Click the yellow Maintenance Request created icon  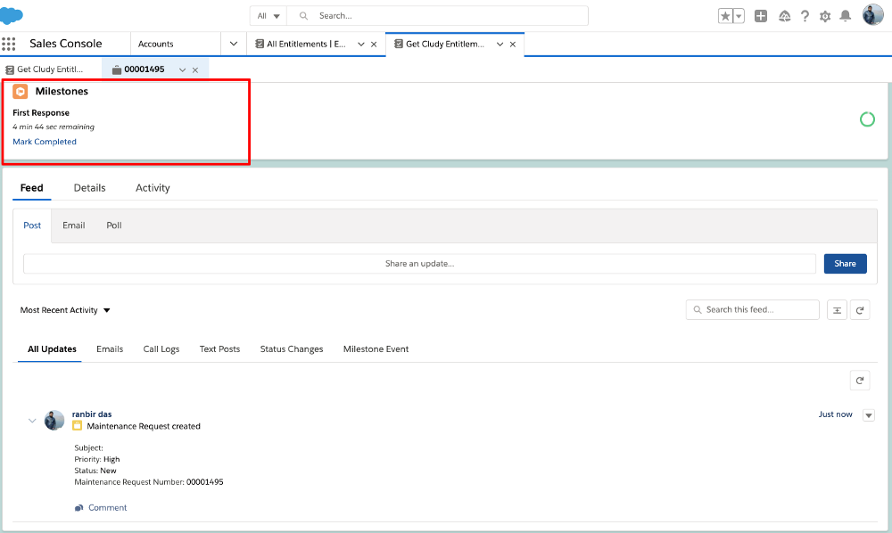click(x=77, y=426)
